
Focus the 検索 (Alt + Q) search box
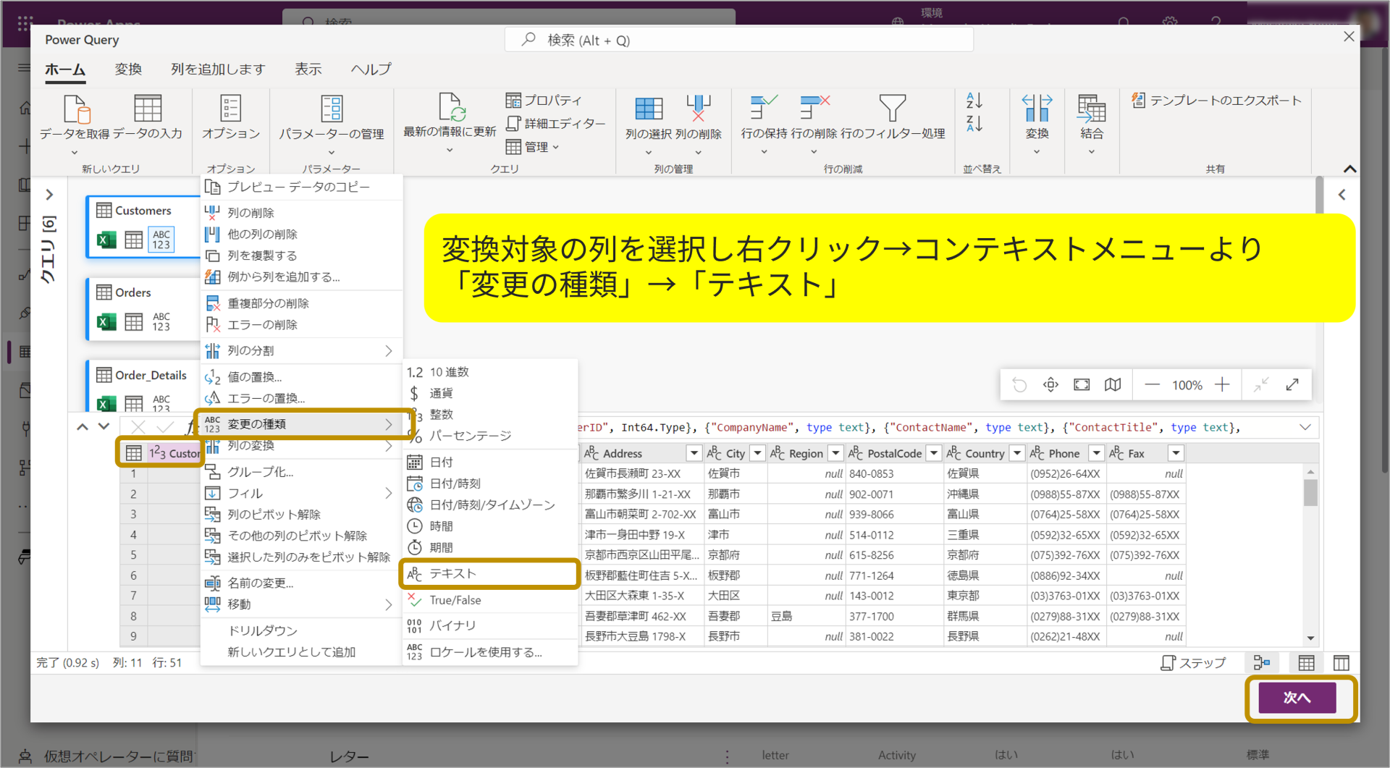[x=738, y=41]
